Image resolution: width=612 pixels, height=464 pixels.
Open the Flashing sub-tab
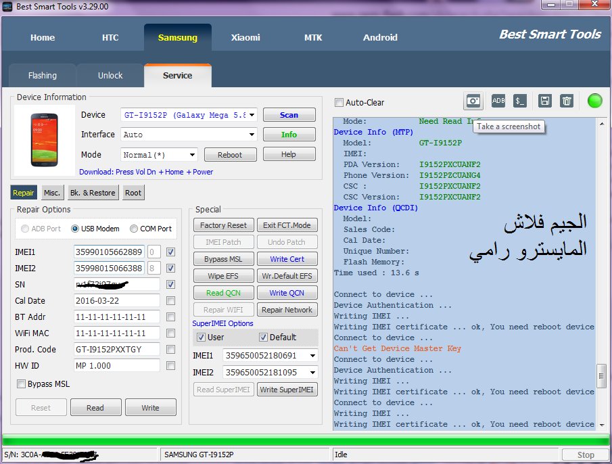coord(42,76)
